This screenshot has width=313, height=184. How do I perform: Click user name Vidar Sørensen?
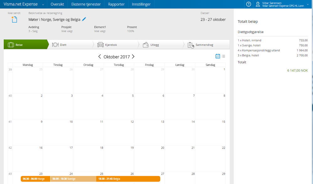coord(272,3)
